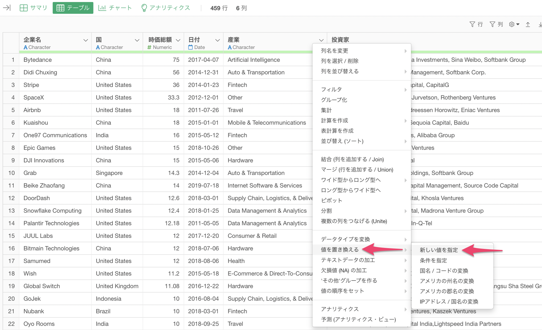Choose マージ (行を追加する / Union)

pos(362,169)
